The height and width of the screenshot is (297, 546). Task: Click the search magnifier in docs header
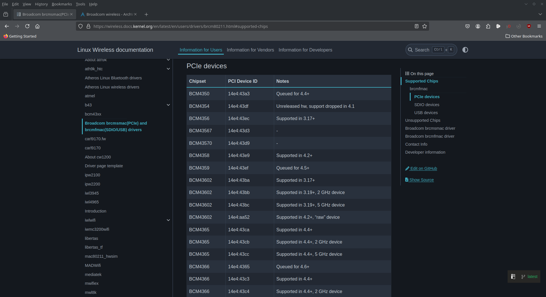(x=410, y=50)
